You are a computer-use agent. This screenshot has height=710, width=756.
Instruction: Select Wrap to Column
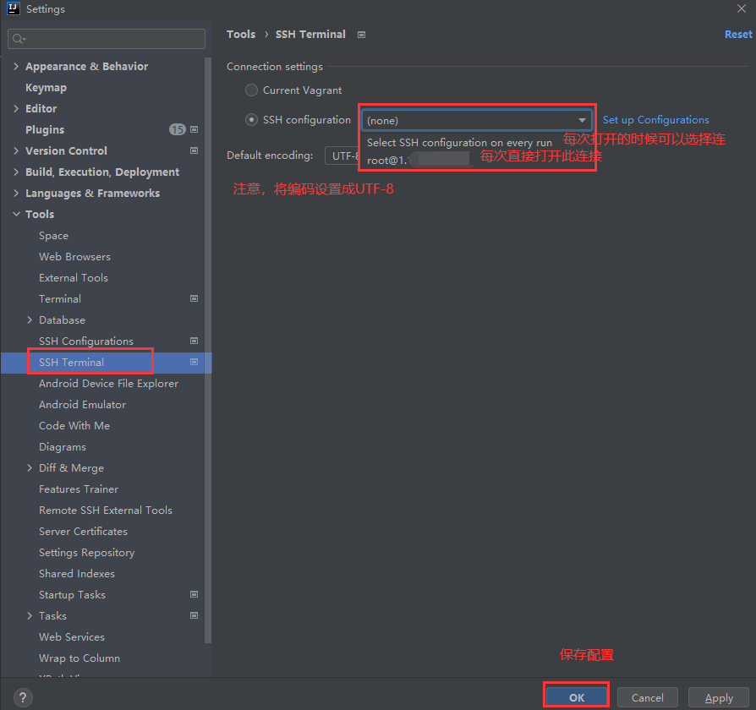79,658
